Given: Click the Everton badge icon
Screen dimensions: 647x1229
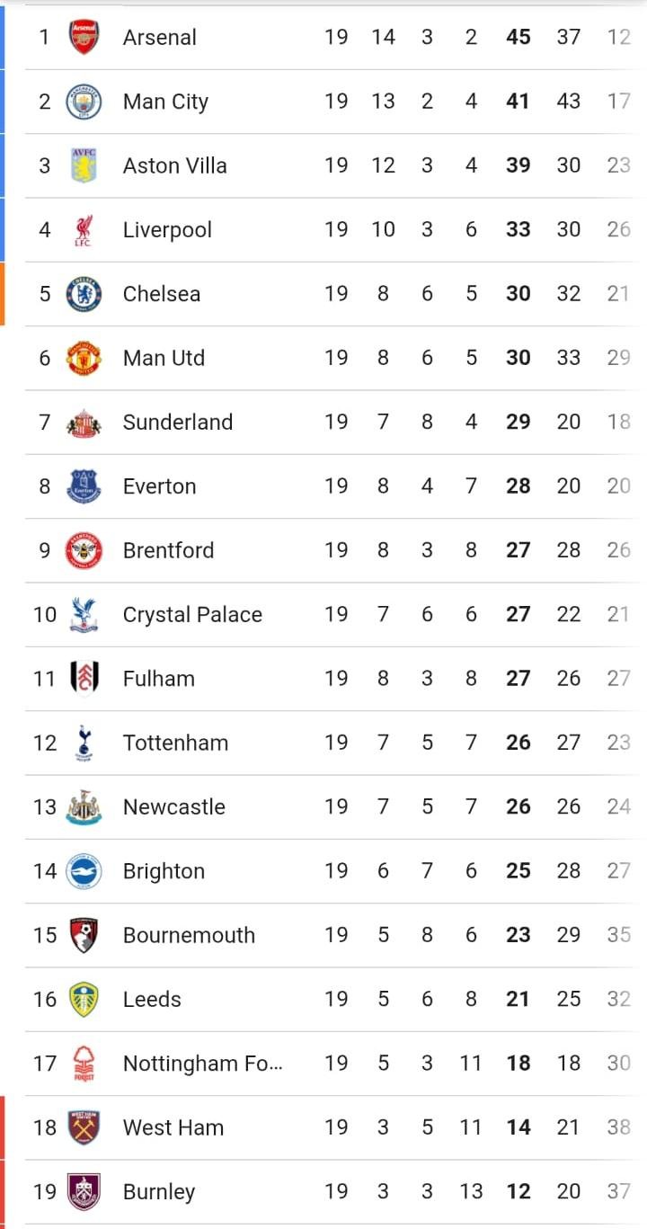Looking at the screenshot, I should point(84,486).
